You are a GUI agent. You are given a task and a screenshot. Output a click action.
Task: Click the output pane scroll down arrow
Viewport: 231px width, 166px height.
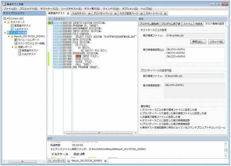point(226,156)
